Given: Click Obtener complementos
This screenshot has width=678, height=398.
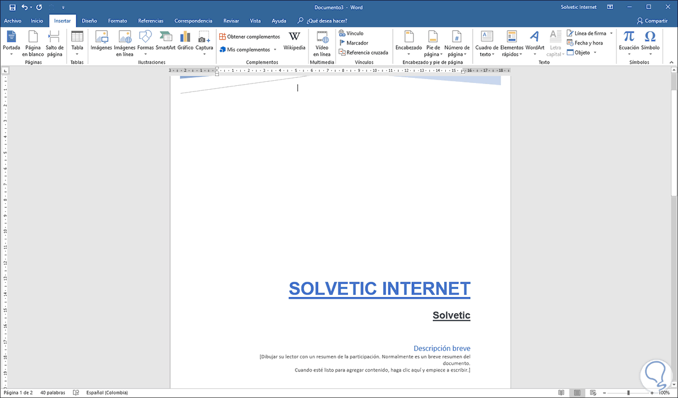Looking at the screenshot, I should tap(250, 37).
